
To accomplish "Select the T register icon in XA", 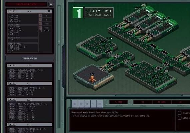I will point(40,20).
